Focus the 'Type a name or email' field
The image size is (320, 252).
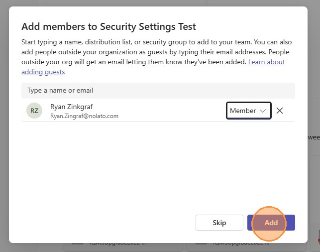click(158, 90)
